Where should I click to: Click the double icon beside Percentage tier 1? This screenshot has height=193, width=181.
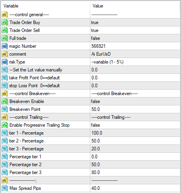pyautogui.click(x=5, y=157)
